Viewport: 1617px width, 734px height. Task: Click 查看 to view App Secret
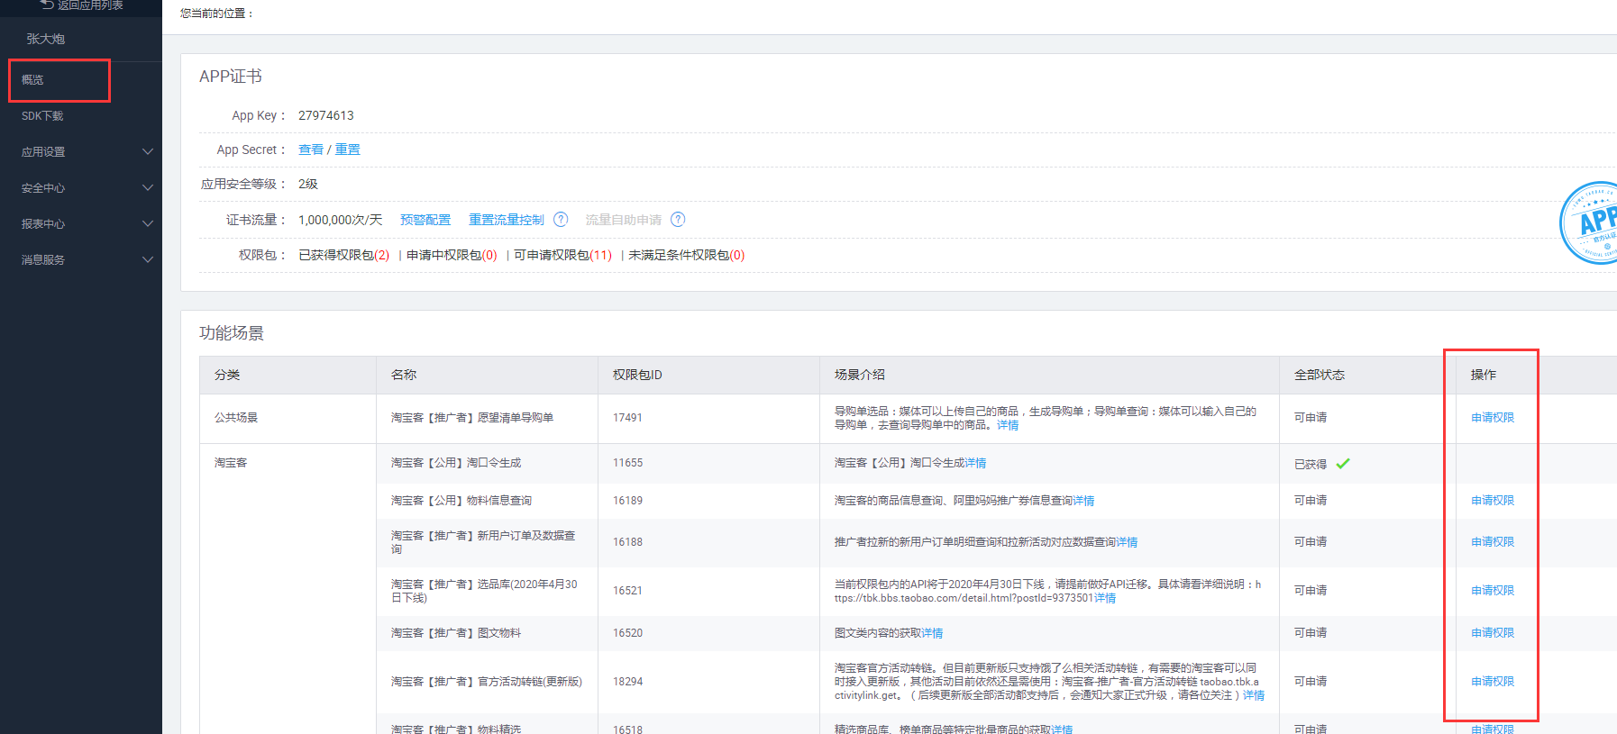point(311,150)
